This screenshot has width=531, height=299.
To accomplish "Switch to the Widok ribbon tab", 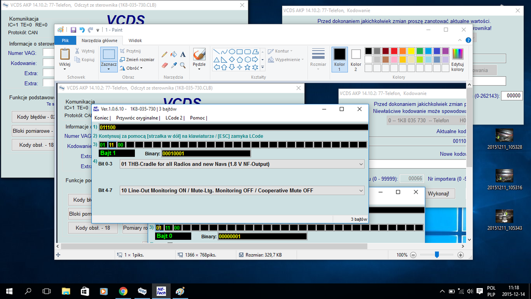I will (x=135, y=40).
